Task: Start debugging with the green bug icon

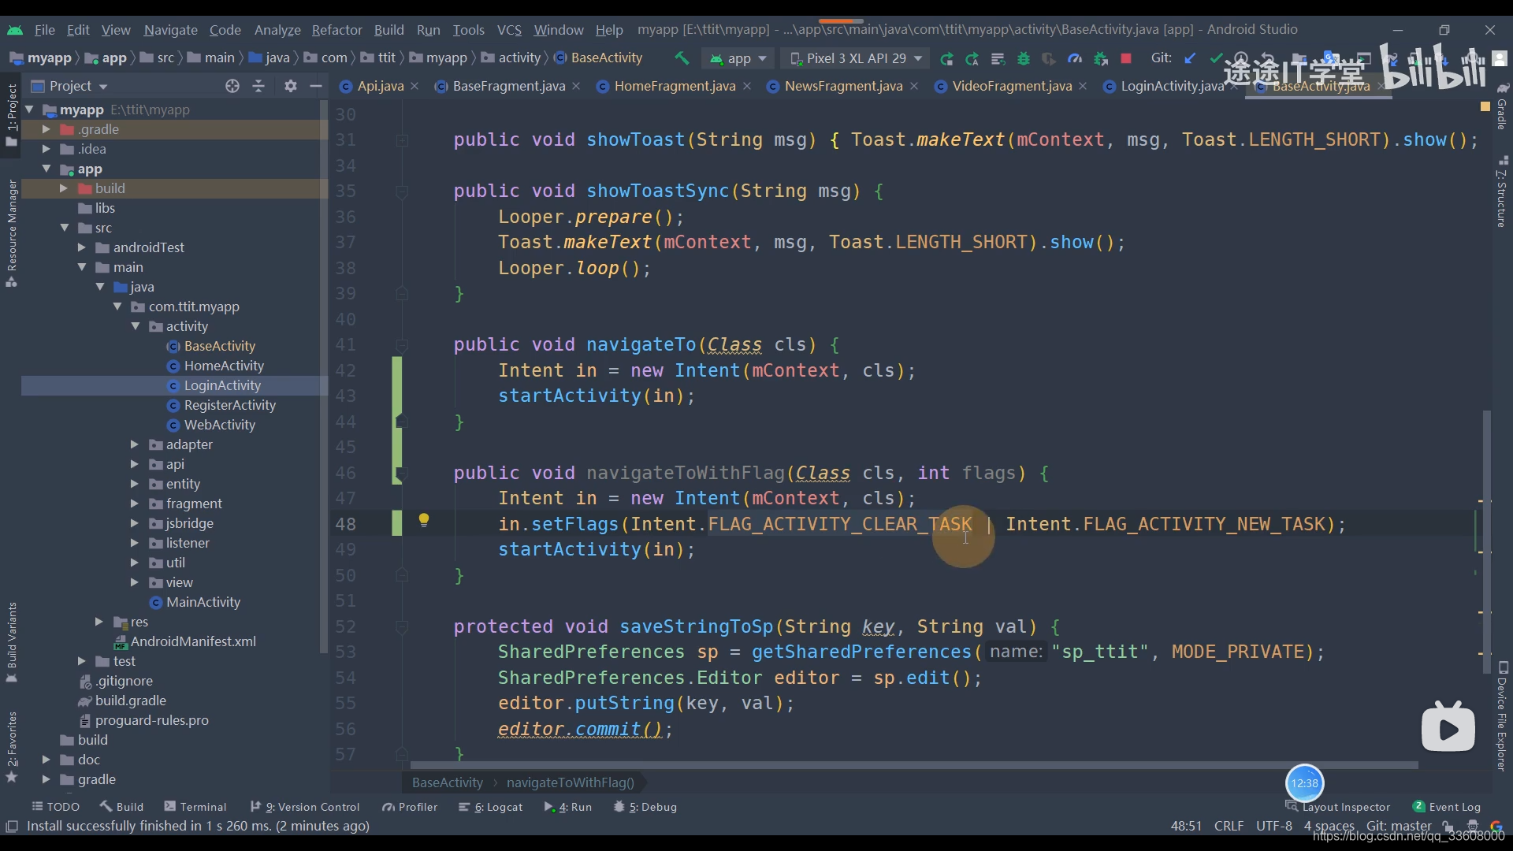Action: 1024,58
